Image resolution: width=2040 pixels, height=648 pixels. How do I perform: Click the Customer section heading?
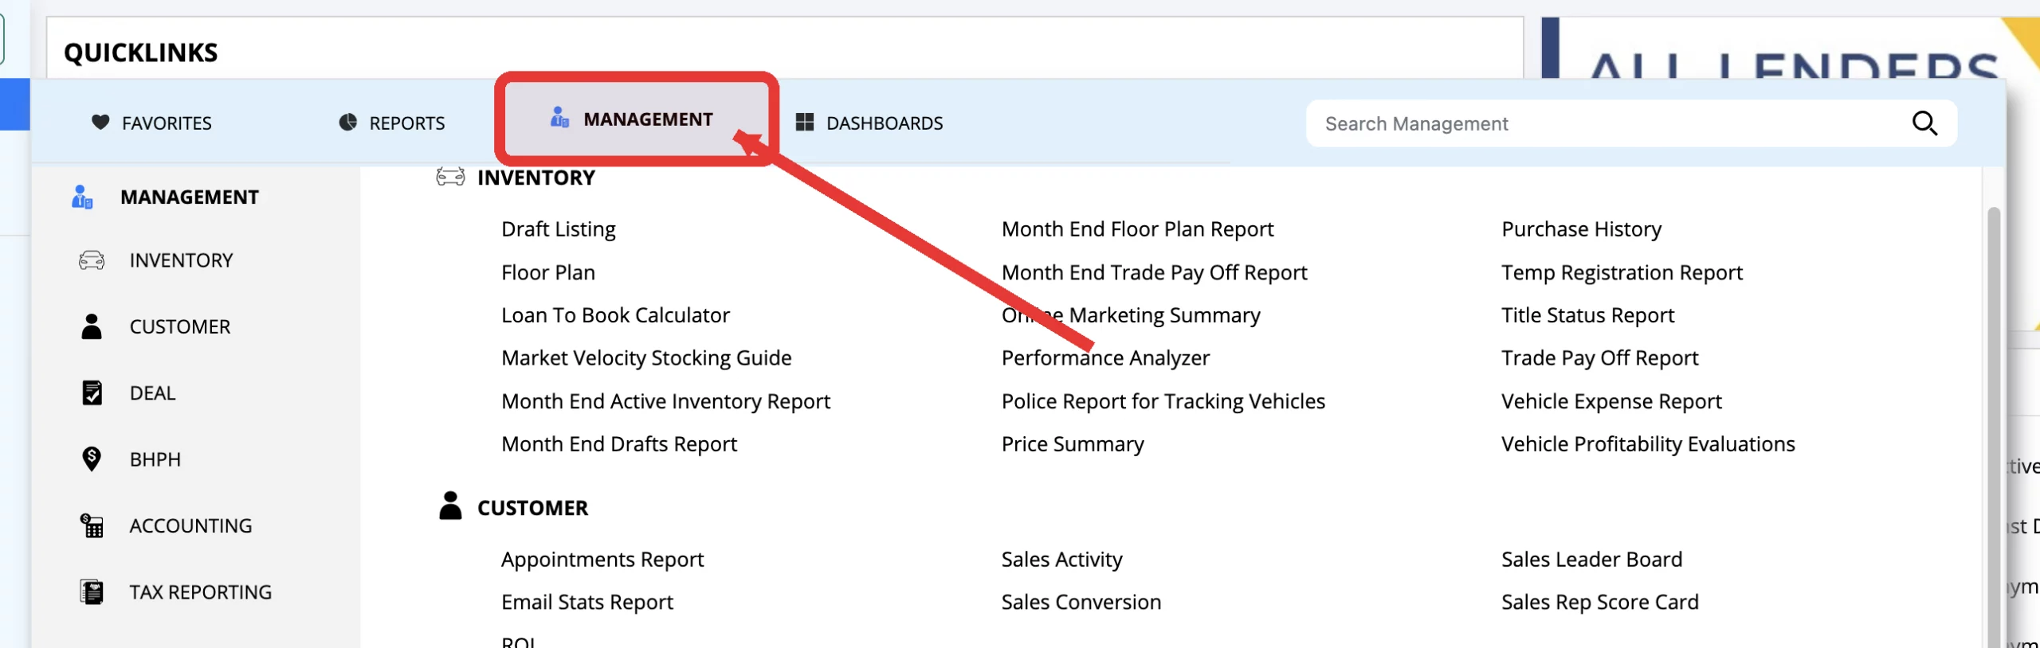pos(533,508)
